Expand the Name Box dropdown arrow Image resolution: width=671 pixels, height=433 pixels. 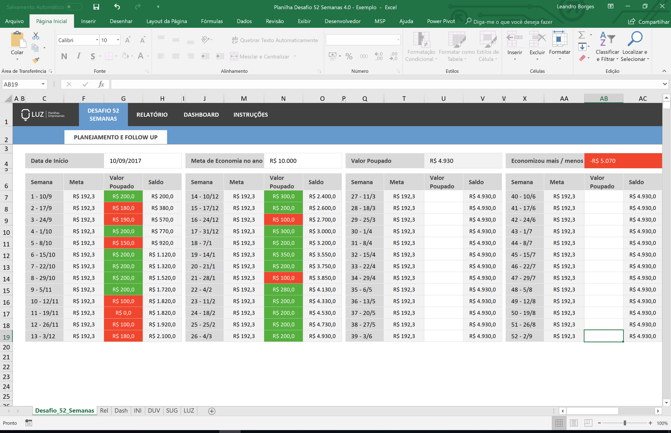coord(43,84)
